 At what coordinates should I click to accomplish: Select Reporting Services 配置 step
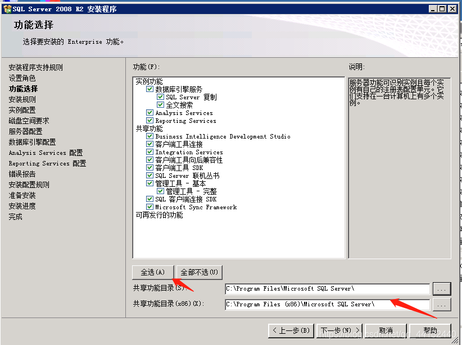point(47,163)
